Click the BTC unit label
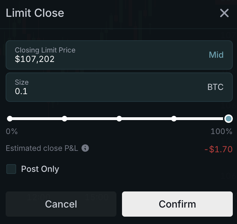This screenshot has width=237, height=224. [x=215, y=87]
